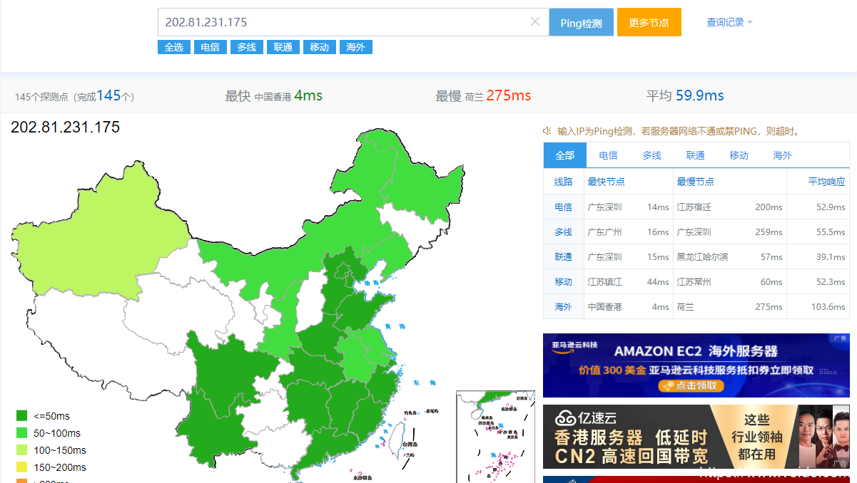Screen dimensions: 857x483
Task: Click the 150~200ms yellow legend square
Action: (x=22, y=468)
